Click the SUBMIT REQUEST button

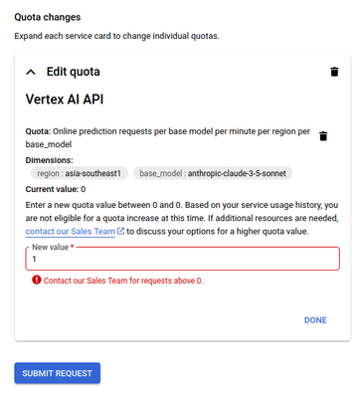[x=58, y=373]
